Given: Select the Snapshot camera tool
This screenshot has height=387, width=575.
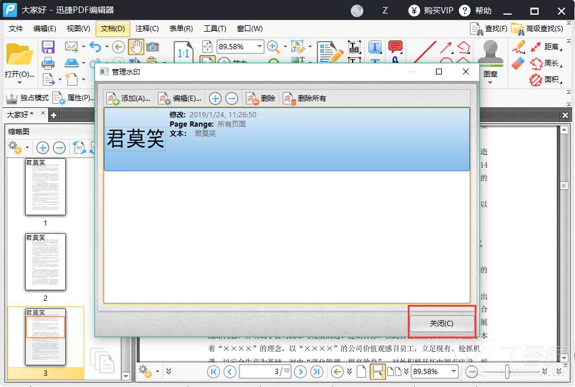Looking at the screenshot, I should point(152,47).
